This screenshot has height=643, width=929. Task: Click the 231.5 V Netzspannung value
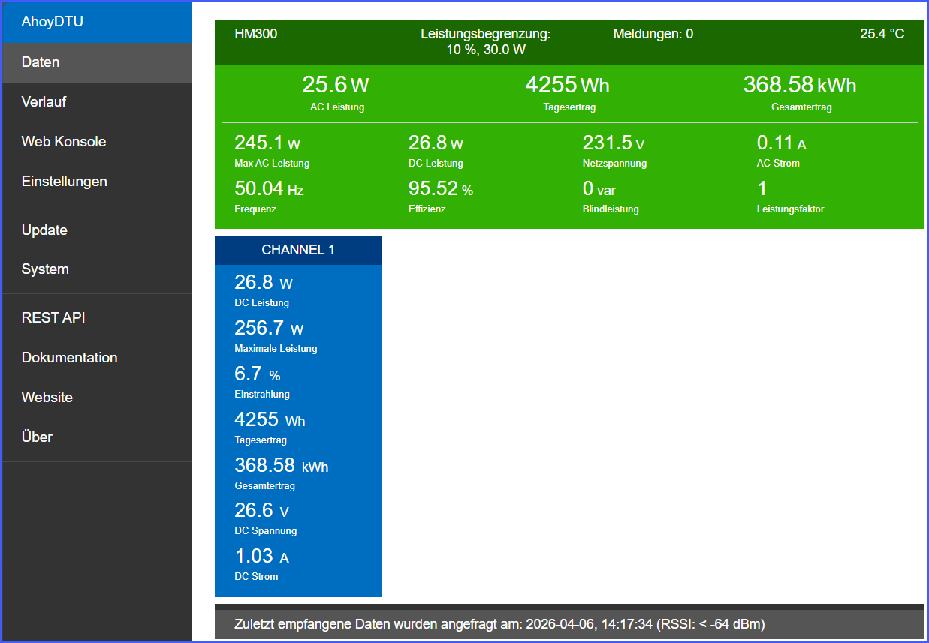pos(614,143)
